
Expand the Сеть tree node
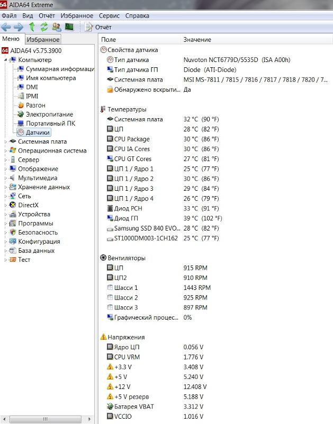tap(5, 196)
